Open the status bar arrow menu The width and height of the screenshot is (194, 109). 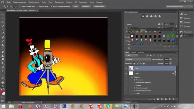point(41,102)
